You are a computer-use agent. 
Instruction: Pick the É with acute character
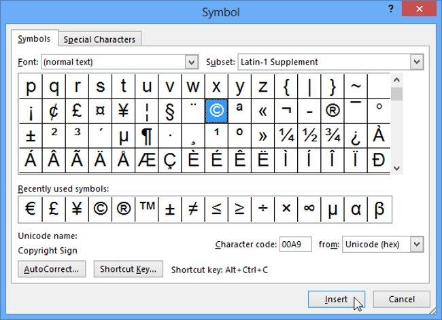(x=216, y=160)
